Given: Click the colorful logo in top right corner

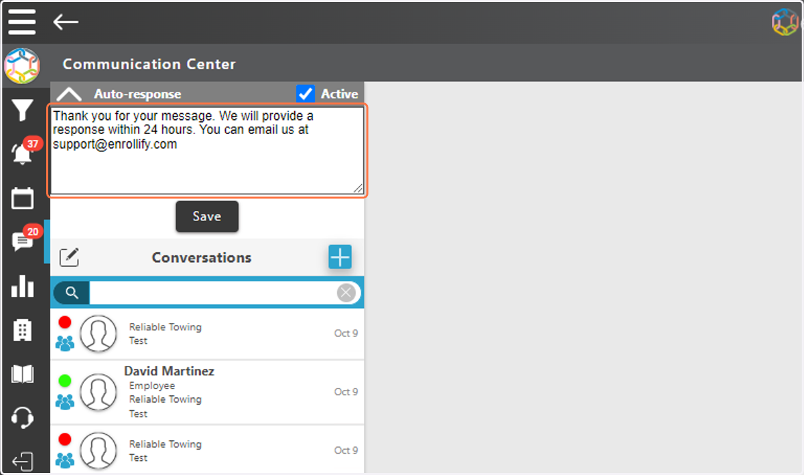Looking at the screenshot, I should coord(785,22).
